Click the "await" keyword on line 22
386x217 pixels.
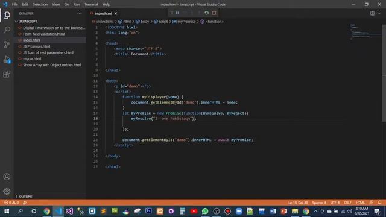pos(224,140)
